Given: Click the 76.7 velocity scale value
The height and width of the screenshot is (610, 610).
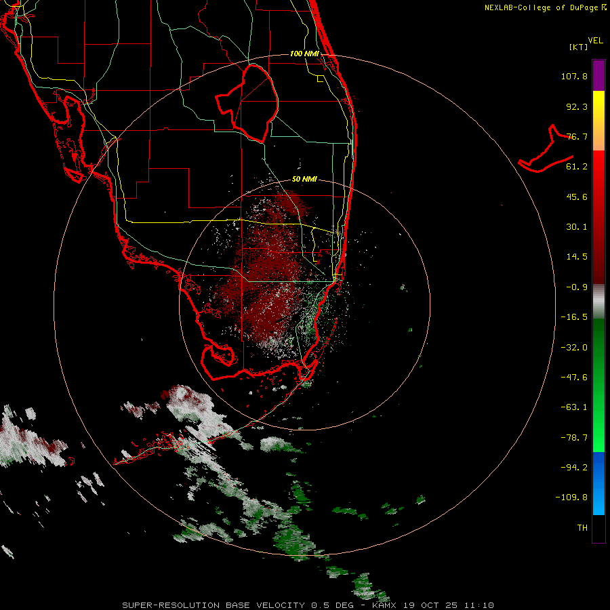Looking at the screenshot, I should 577,136.
